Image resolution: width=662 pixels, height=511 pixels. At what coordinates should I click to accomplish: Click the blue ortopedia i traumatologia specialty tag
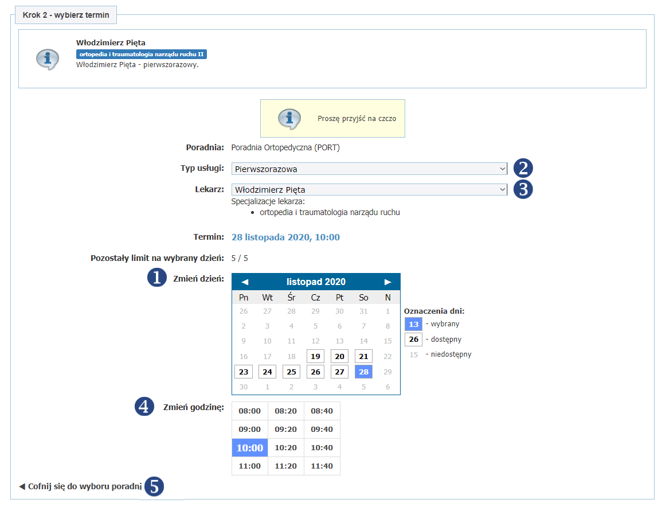click(142, 54)
